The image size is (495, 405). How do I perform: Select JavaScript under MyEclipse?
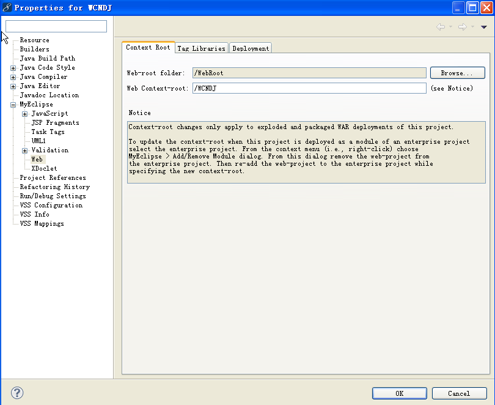pyautogui.click(x=50, y=113)
